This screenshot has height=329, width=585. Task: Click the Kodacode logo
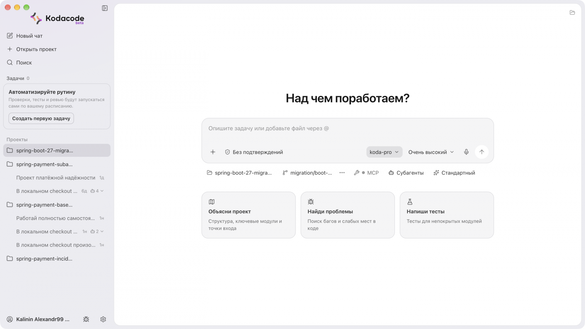[x=57, y=18]
